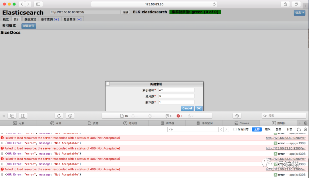Open the 元素 inspector tab
309x178 pixels.
[x=19, y=123]
